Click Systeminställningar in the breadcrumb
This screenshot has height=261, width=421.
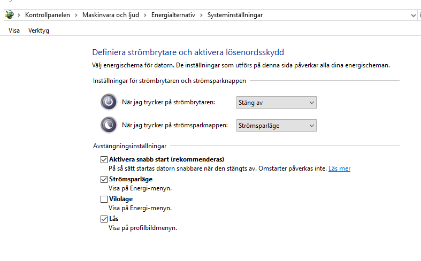pos(235,15)
